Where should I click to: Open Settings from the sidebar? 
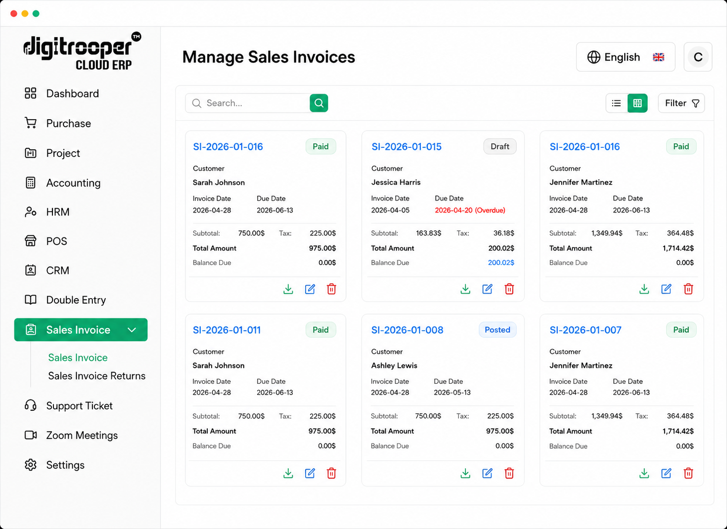coord(54,465)
